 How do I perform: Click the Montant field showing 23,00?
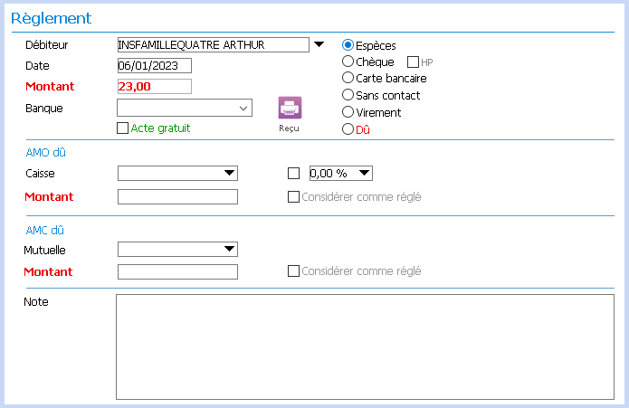[155, 87]
